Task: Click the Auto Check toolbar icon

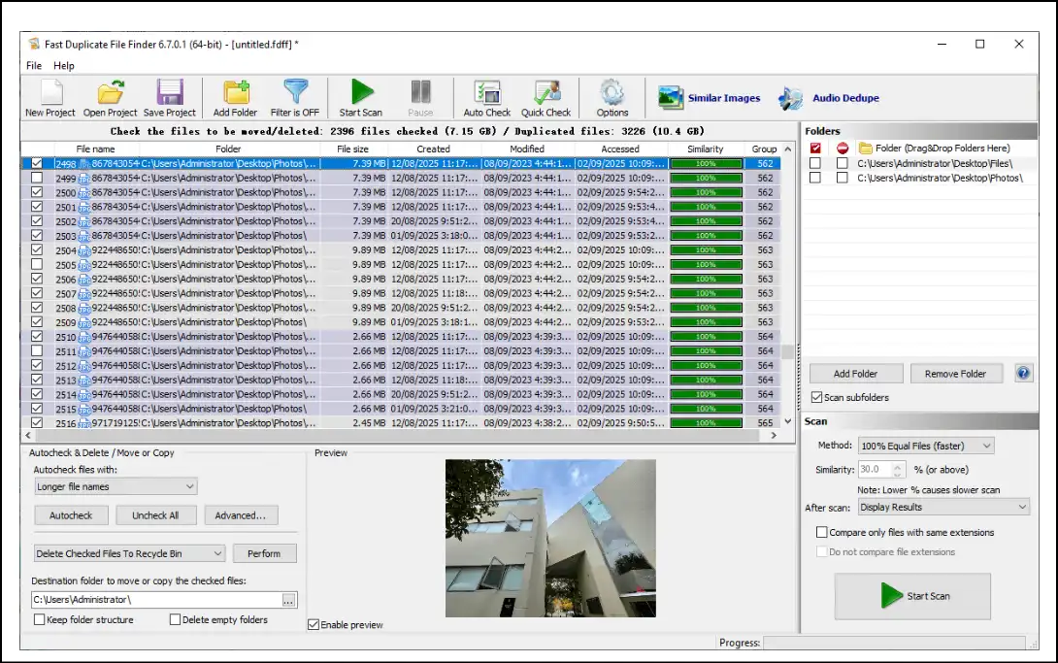Action: pos(486,97)
